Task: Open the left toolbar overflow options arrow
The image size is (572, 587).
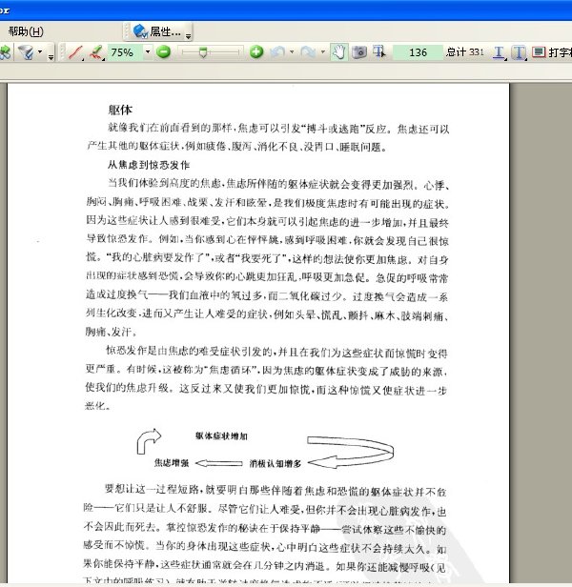Action: (x=51, y=56)
